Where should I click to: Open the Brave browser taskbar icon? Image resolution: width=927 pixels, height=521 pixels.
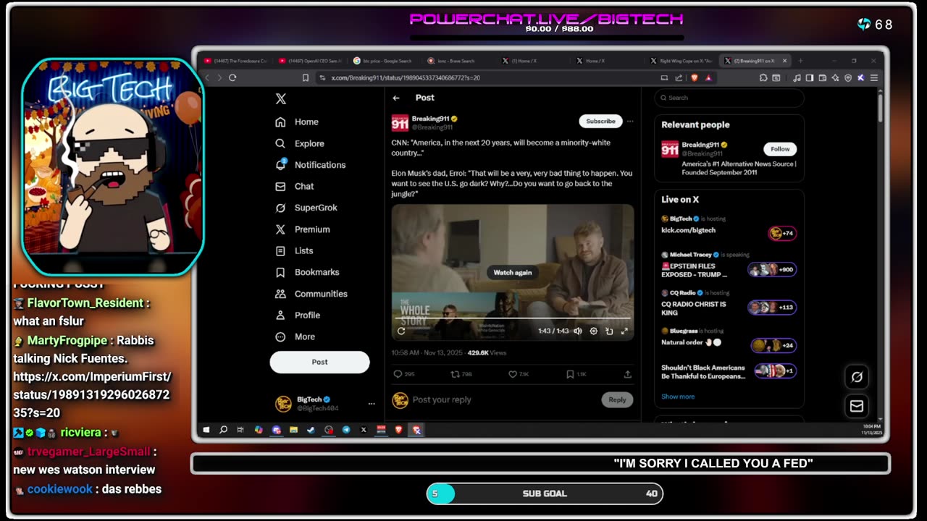398,430
